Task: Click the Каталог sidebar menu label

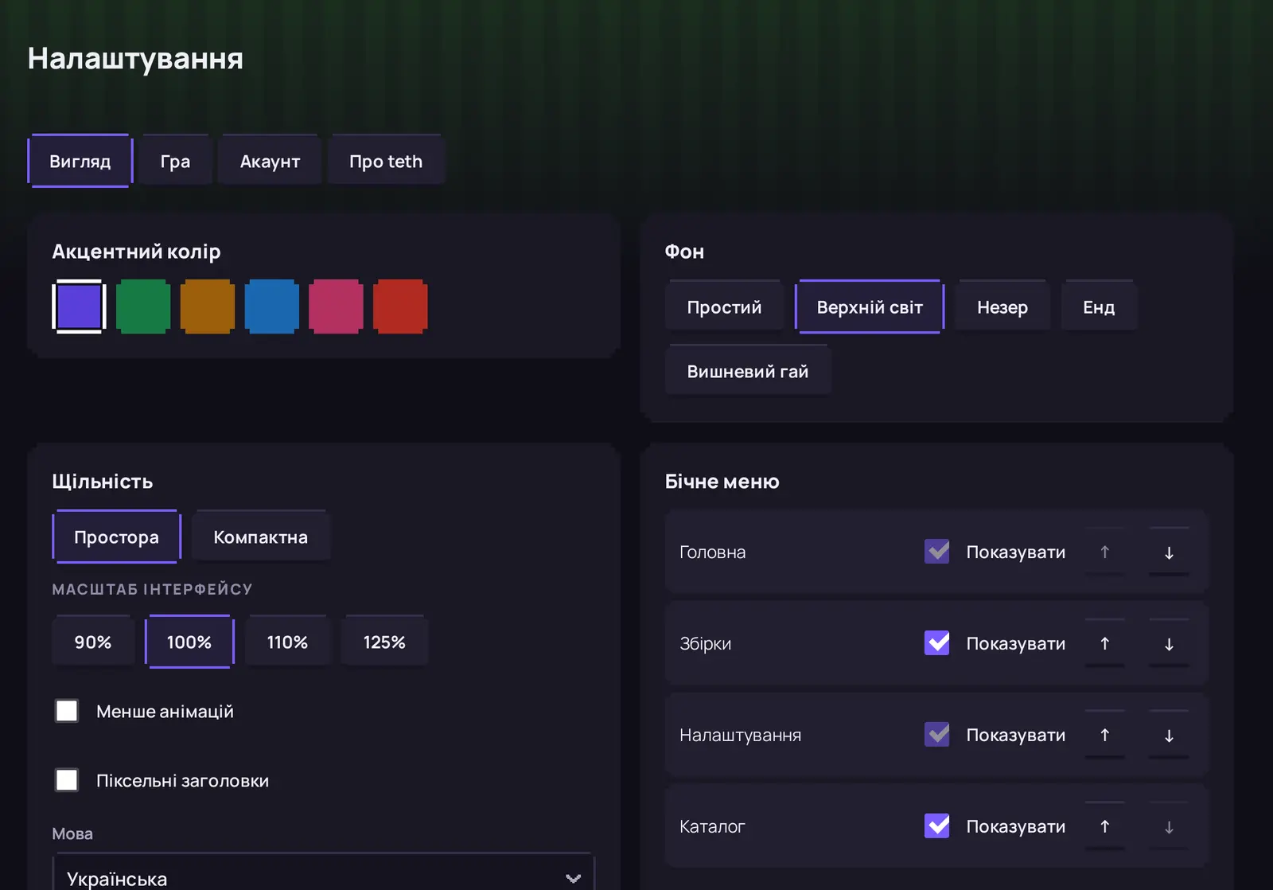Action: point(712,826)
